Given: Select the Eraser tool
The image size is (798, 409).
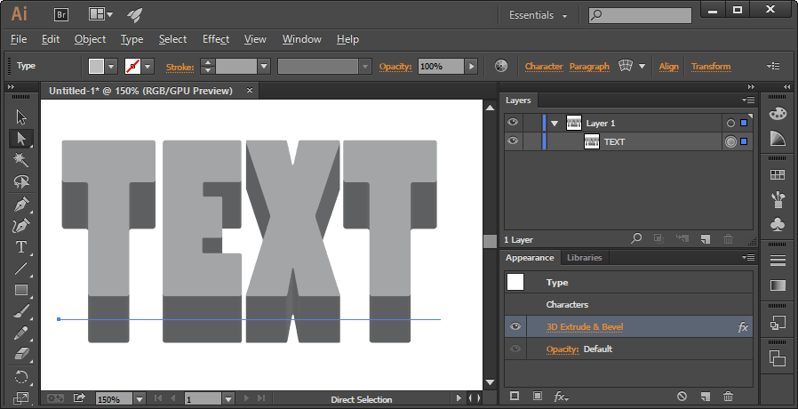Looking at the screenshot, I should 20,353.
